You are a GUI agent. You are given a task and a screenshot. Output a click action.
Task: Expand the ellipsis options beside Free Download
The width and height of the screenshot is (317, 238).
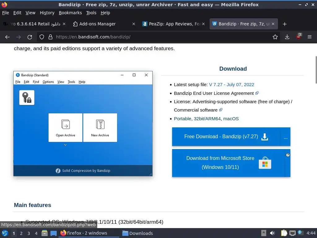pyautogui.click(x=285, y=138)
